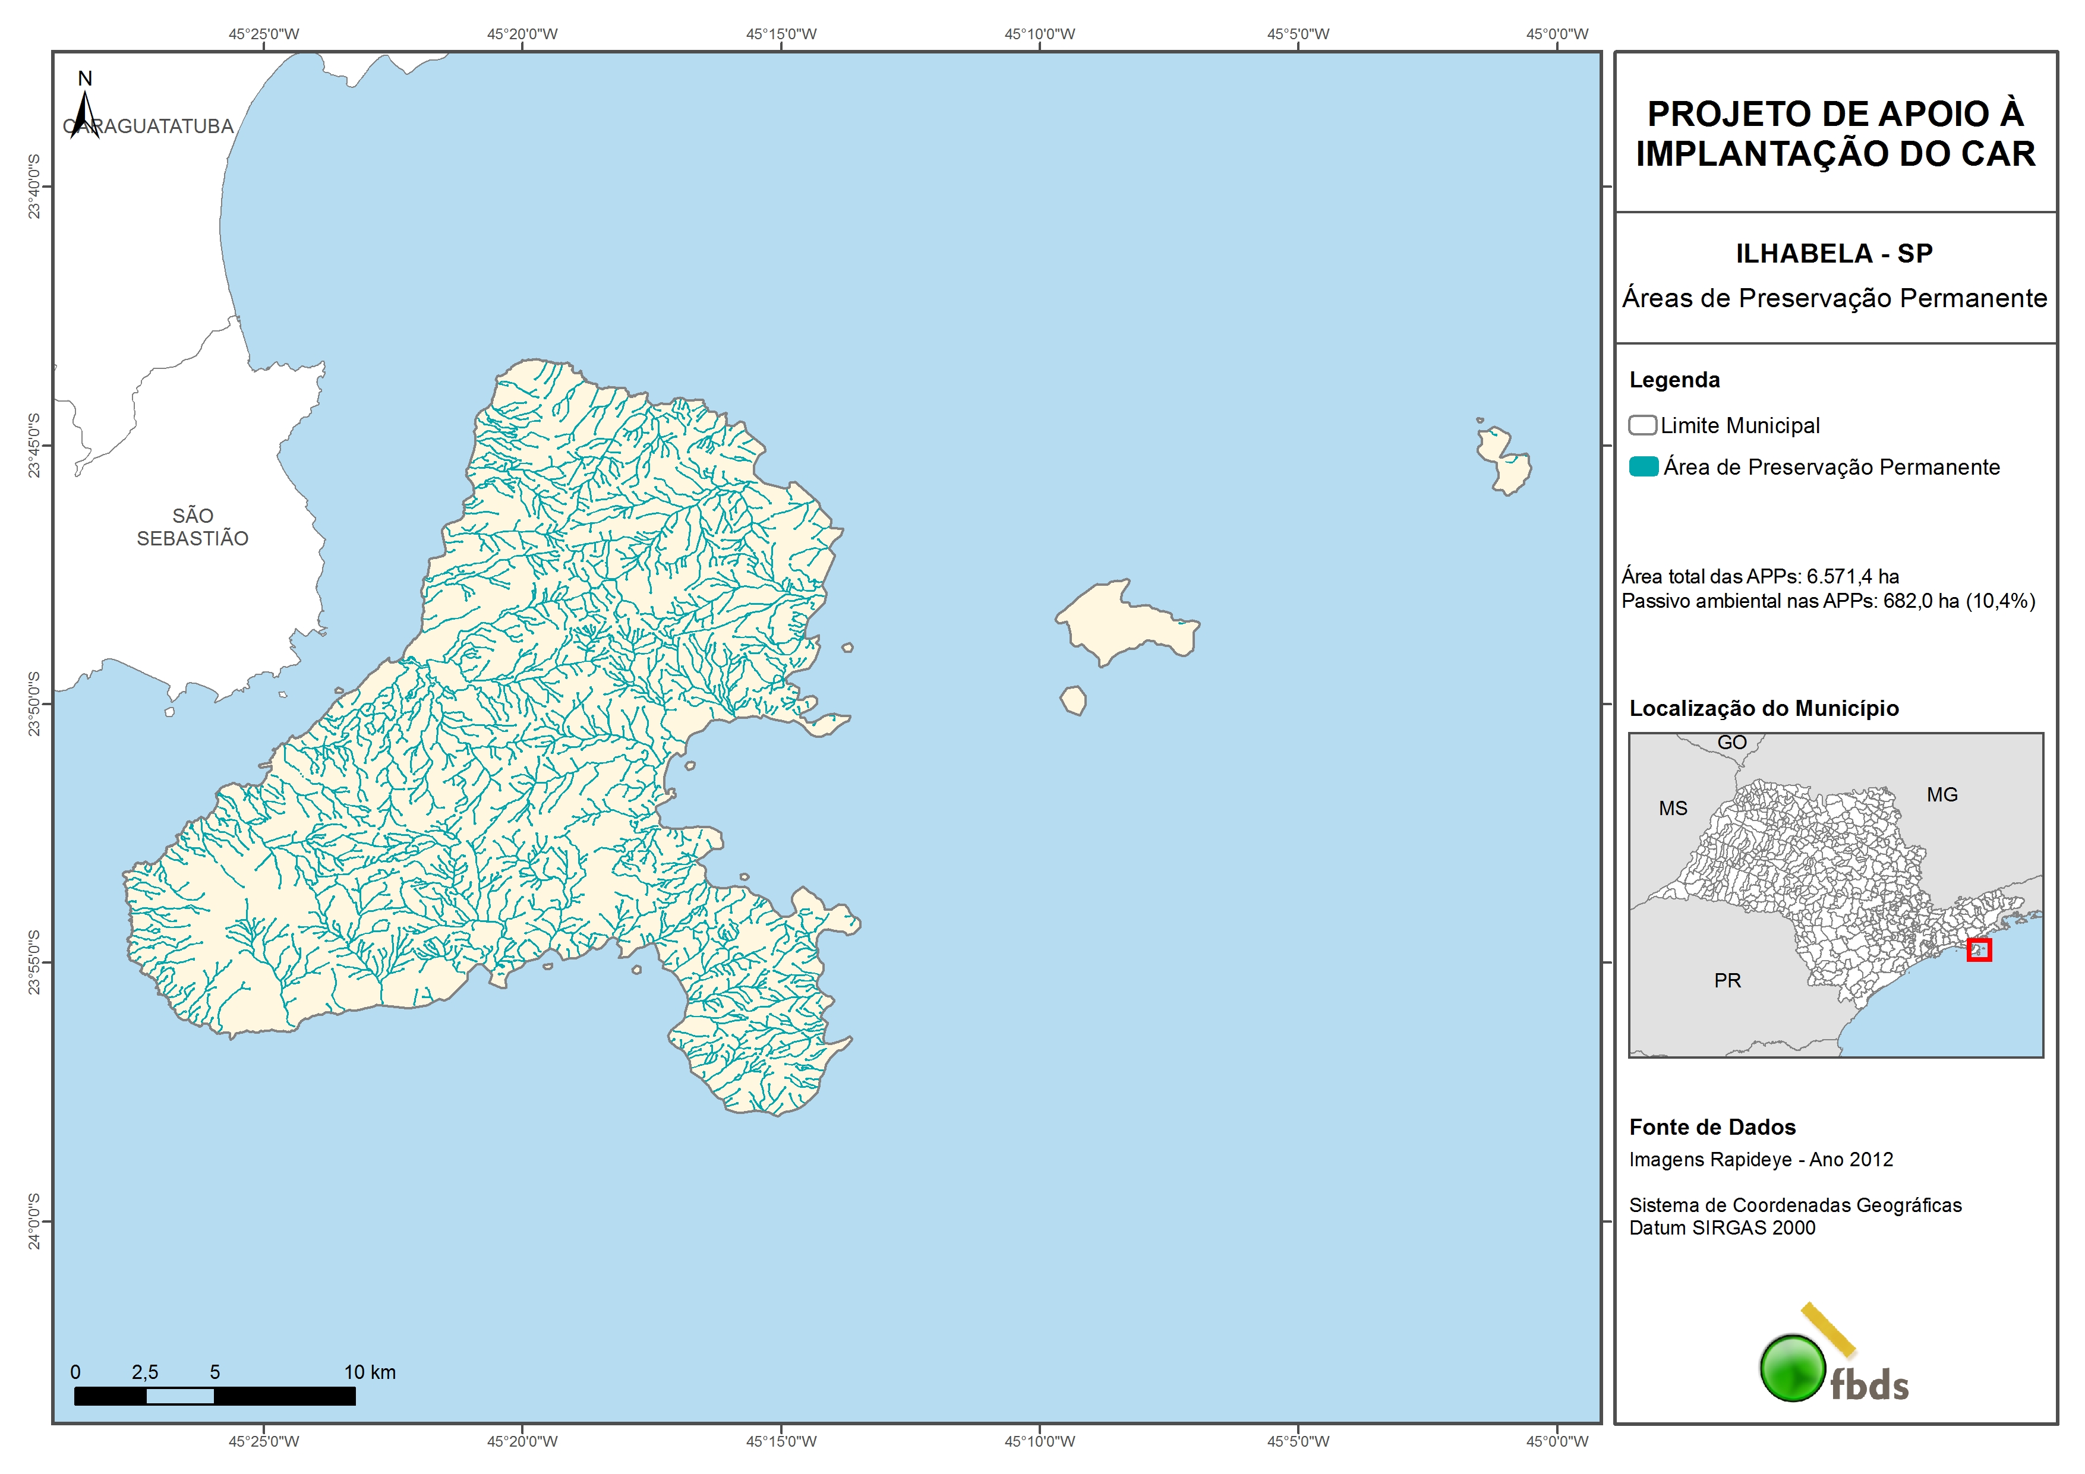Click the ILHABELA - SP heading

(x=1834, y=253)
